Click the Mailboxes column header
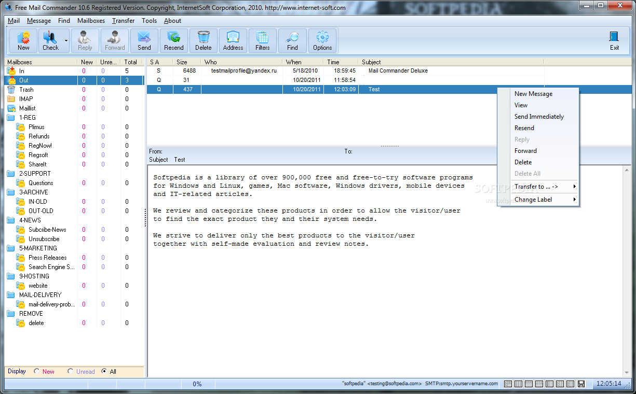 pos(42,62)
